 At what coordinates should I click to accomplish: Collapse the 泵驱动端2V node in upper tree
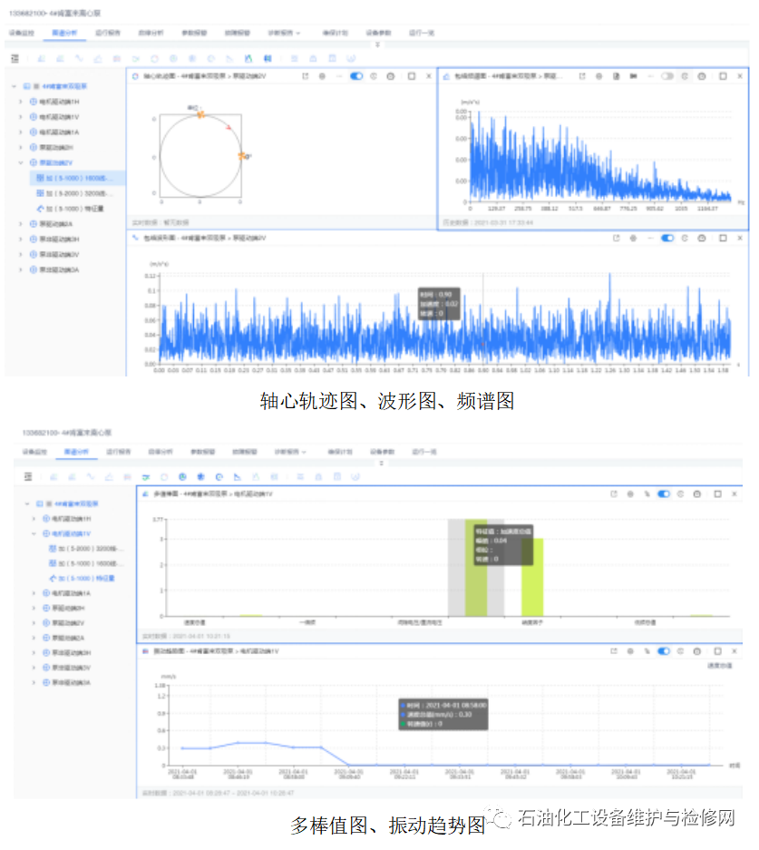pyautogui.click(x=21, y=163)
